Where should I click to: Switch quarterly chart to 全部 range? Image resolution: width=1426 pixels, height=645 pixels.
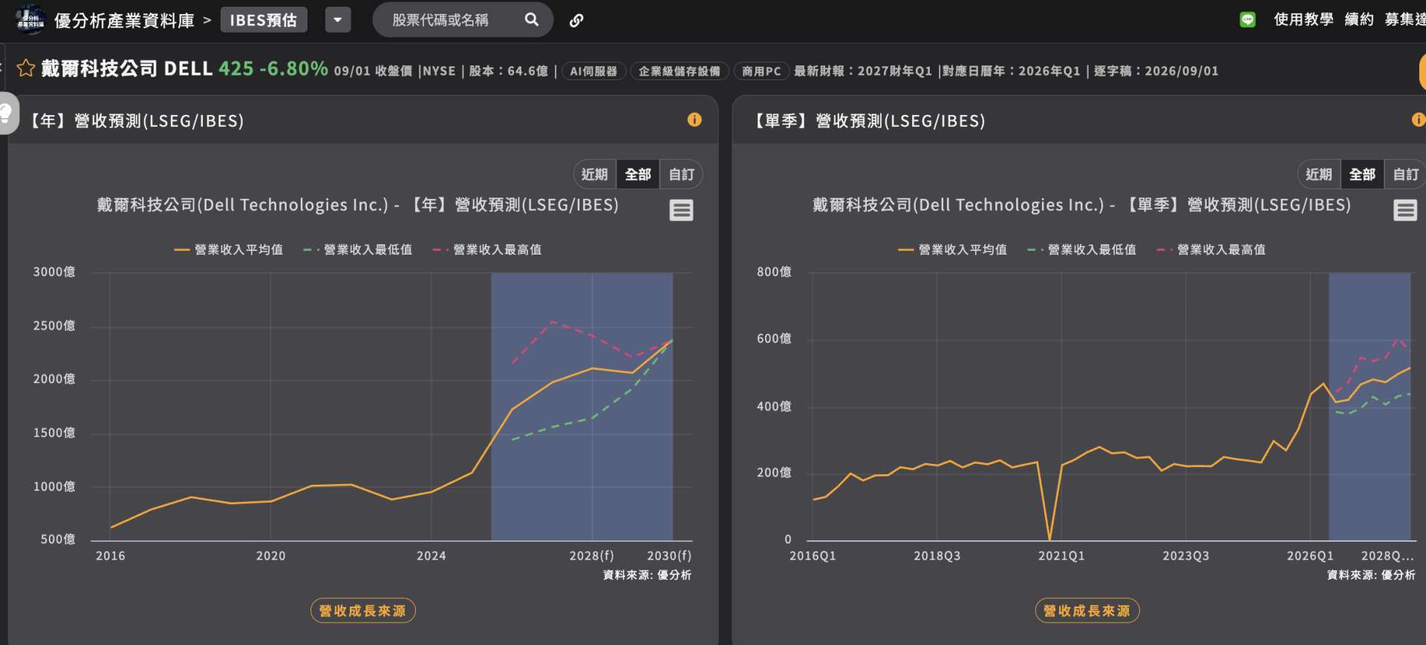[1363, 174]
